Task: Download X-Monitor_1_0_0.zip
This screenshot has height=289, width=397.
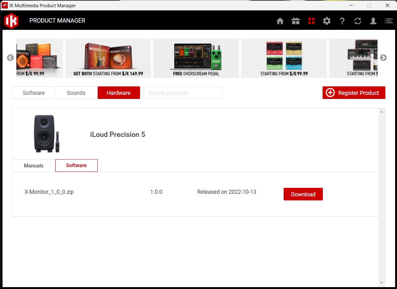Action: tap(303, 194)
